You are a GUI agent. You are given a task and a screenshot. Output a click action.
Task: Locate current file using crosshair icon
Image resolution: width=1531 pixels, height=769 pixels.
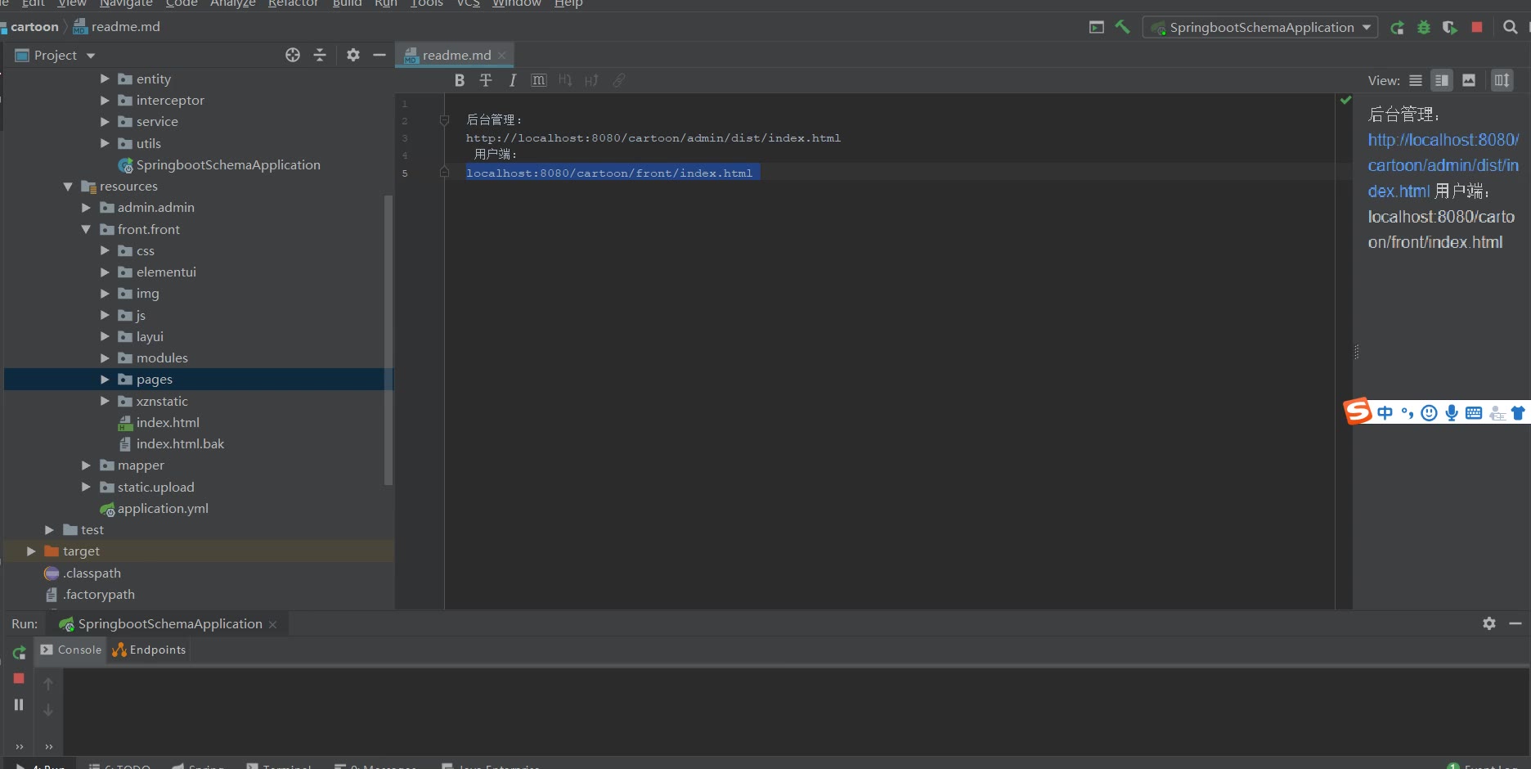click(x=293, y=55)
